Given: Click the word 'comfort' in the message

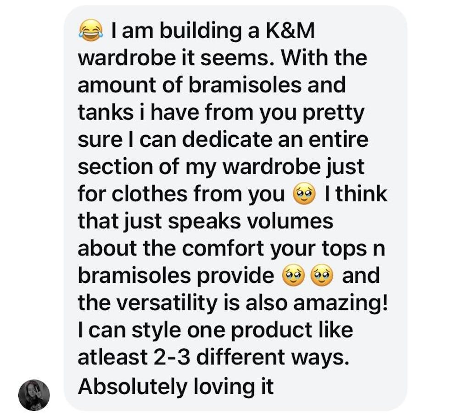Looking at the screenshot, I should tap(223, 248).
